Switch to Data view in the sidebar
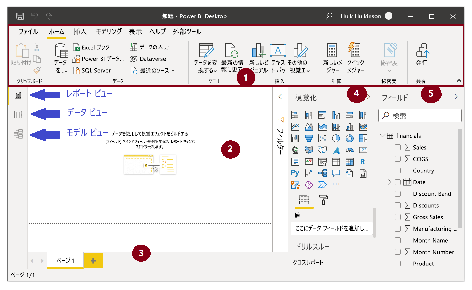This screenshot has height=290, width=472. click(x=18, y=114)
